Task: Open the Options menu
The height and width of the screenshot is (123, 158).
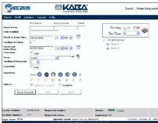Action: tap(29, 17)
